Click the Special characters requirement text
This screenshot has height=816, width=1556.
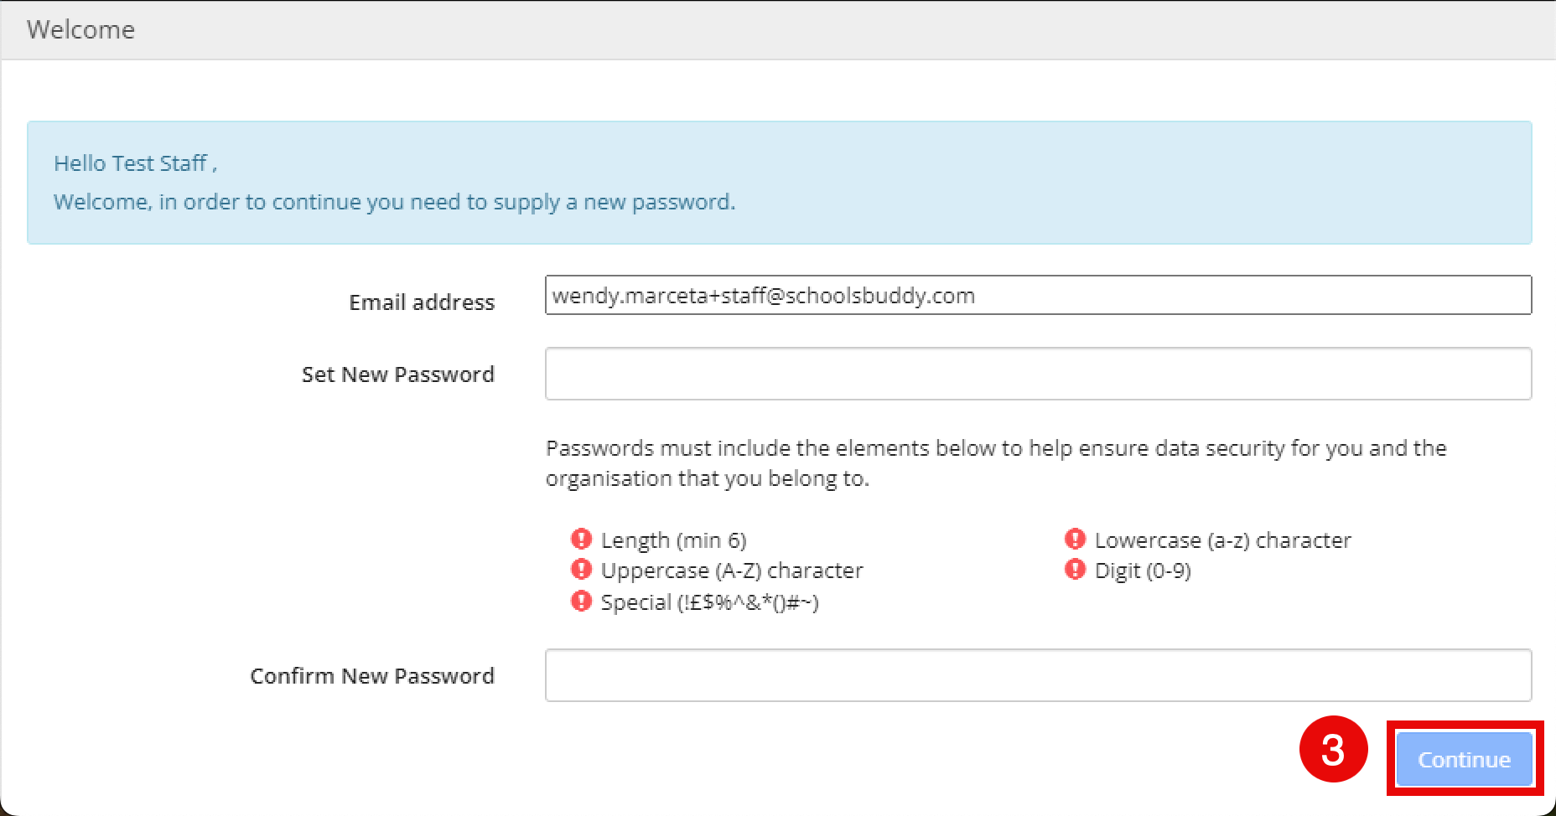[709, 602]
